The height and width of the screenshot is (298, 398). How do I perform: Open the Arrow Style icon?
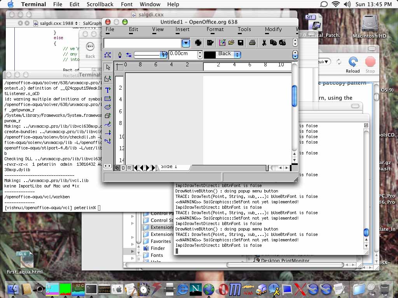click(x=129, y=55)
